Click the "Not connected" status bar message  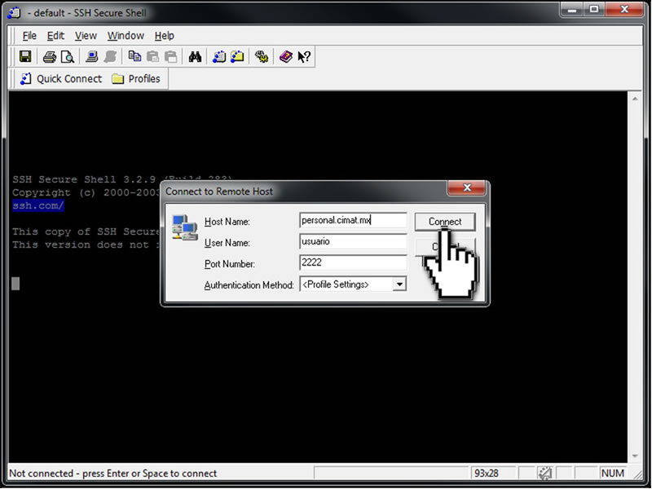coord(112,474)
